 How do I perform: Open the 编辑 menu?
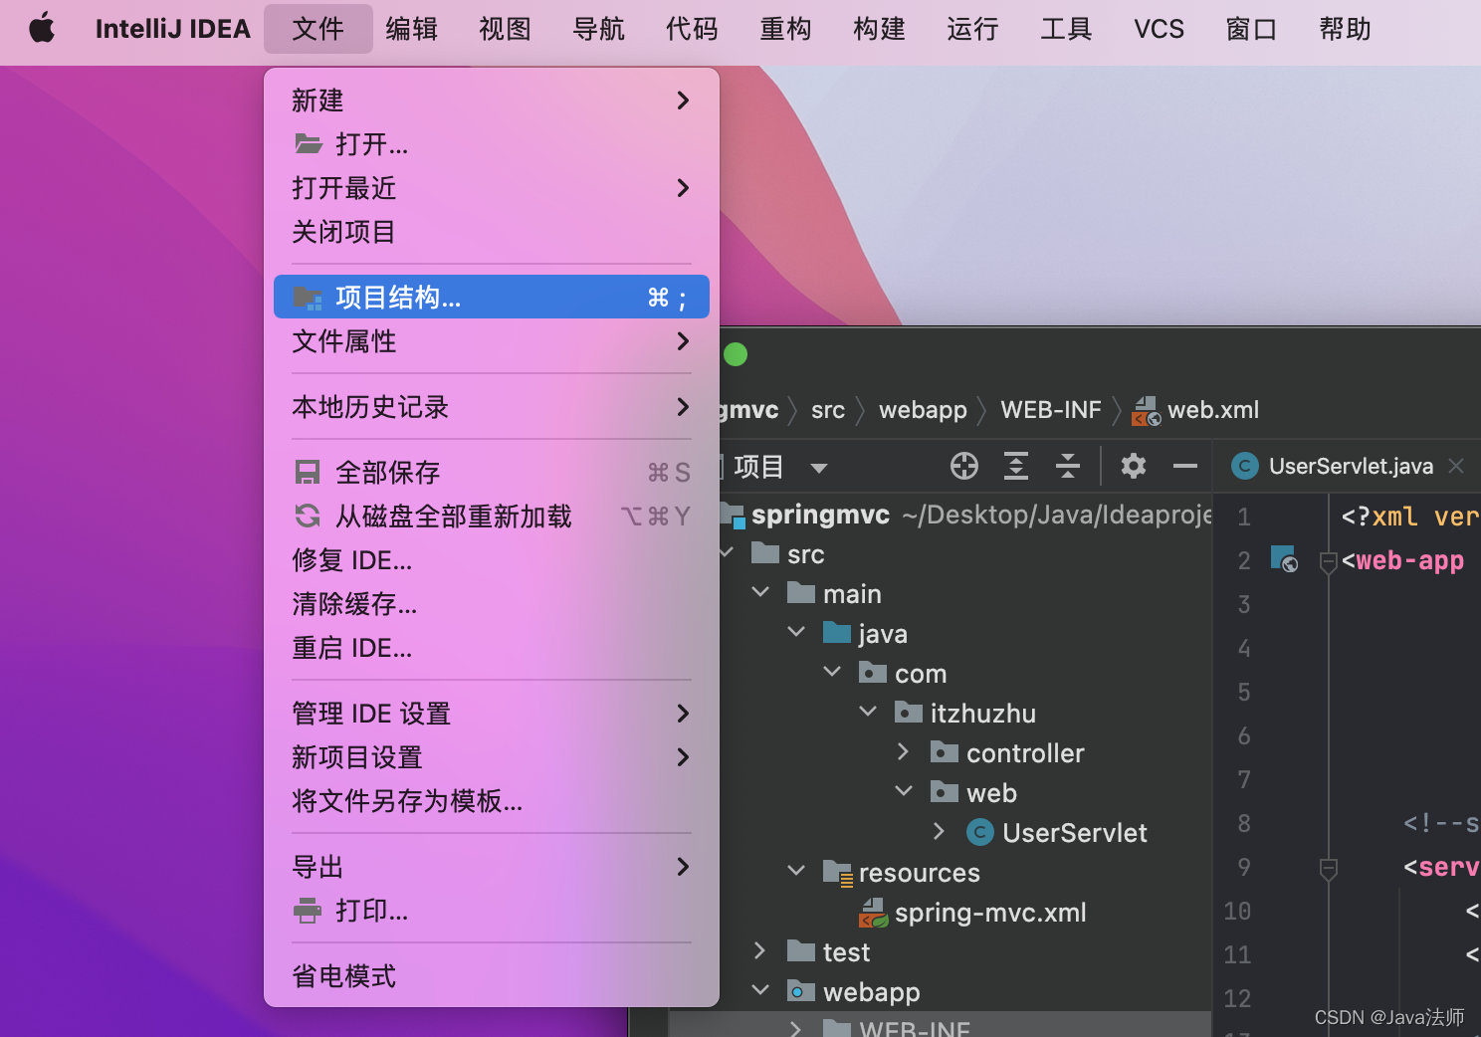click(x=412, y=29)
